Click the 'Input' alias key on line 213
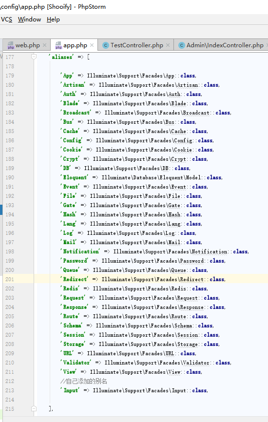Viewport: 268px width, 422px height. [70, 390]
